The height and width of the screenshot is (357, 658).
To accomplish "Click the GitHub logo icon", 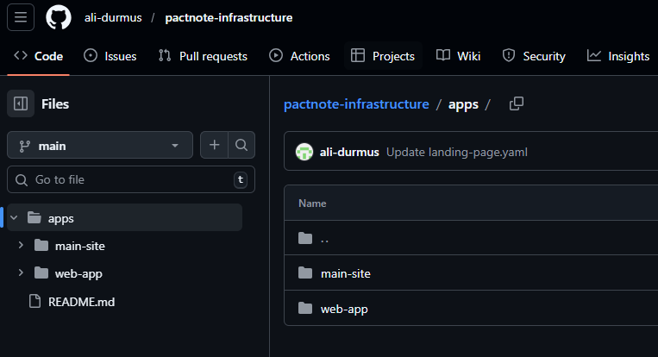I will point(59,17).
